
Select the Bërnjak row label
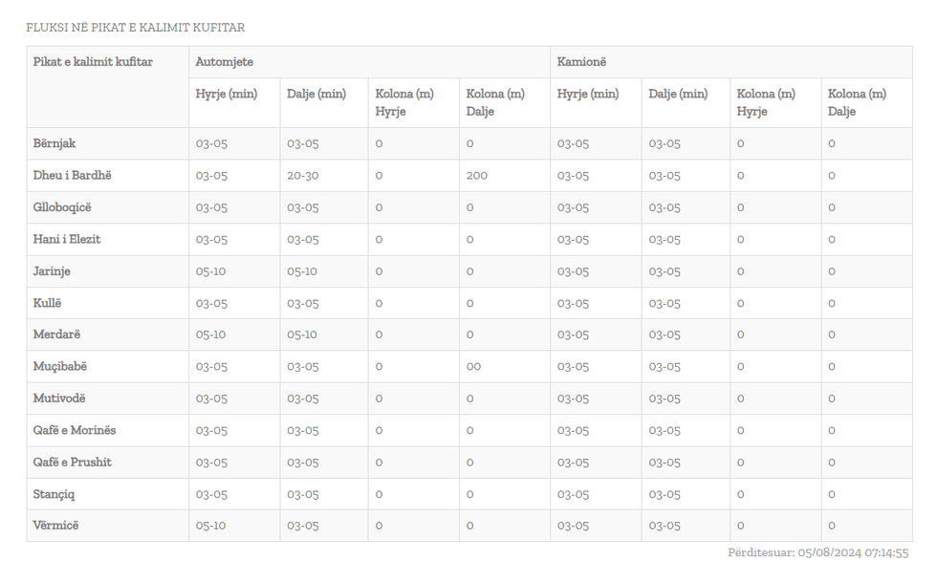[54, 143]
